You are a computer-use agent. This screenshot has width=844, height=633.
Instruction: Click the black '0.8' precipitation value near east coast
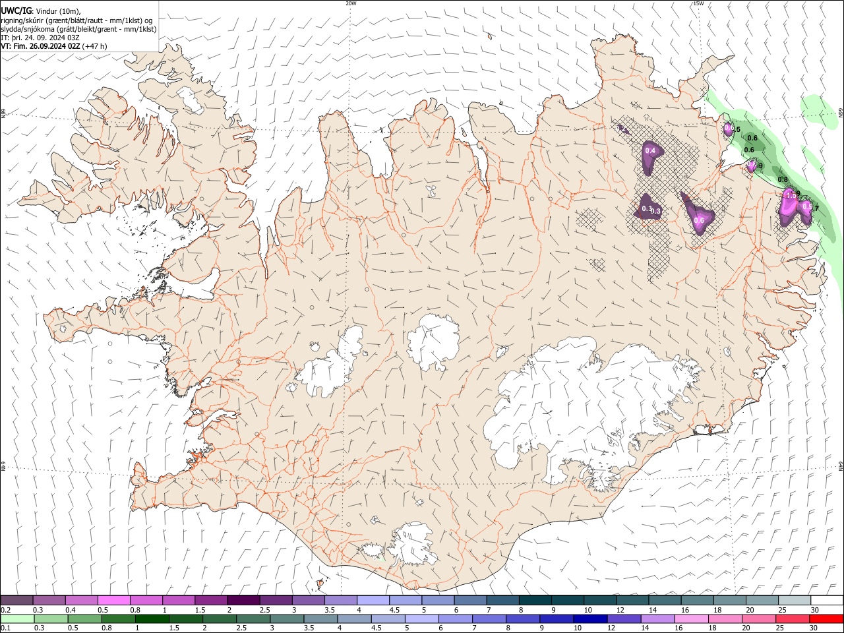(x=783, y=179)
